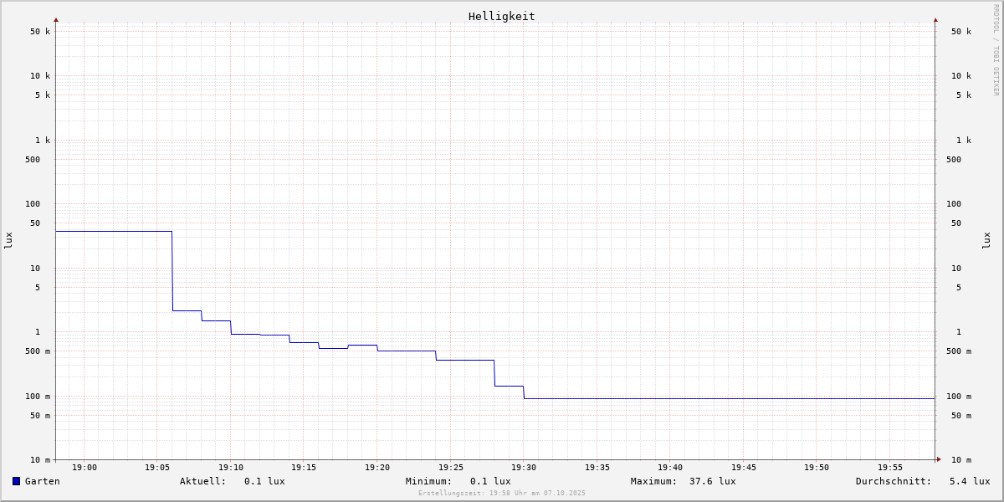1004x502 pixels.
Task: Click the 19:30 time axis label
Action: pyautogui.click(x=524, y=468)
